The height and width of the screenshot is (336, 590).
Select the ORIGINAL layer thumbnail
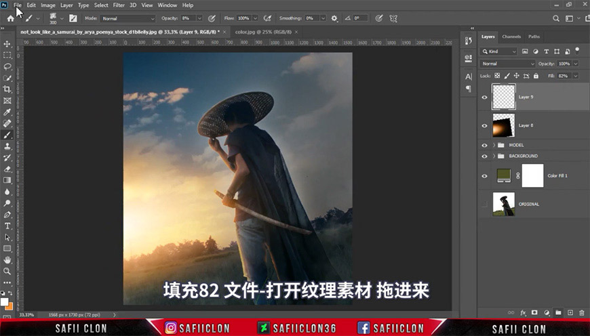[504, 204]
